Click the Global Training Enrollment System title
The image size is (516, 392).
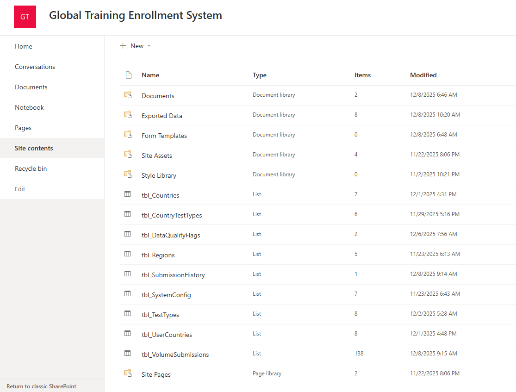135,15
